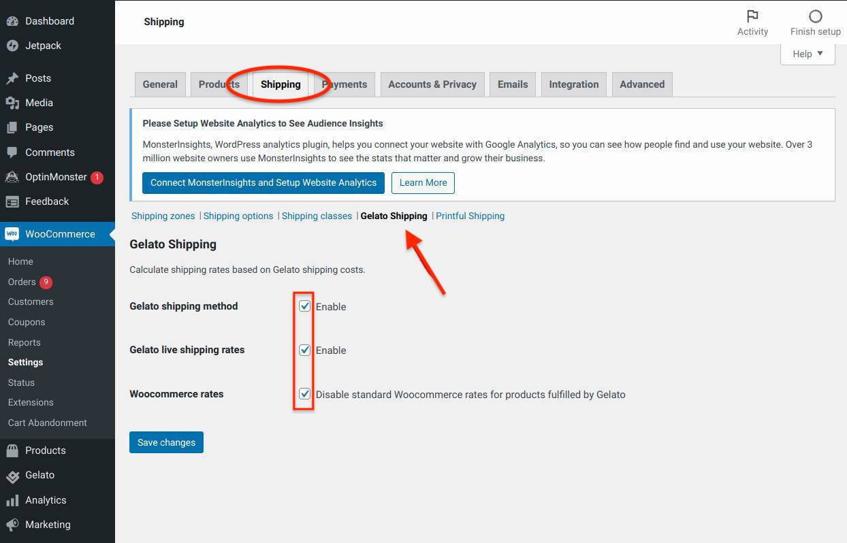Image resolution: width=847 pixels, height=543 pixels.
Task: Click the Posts pushpin icon
Action: pos(12,78)
